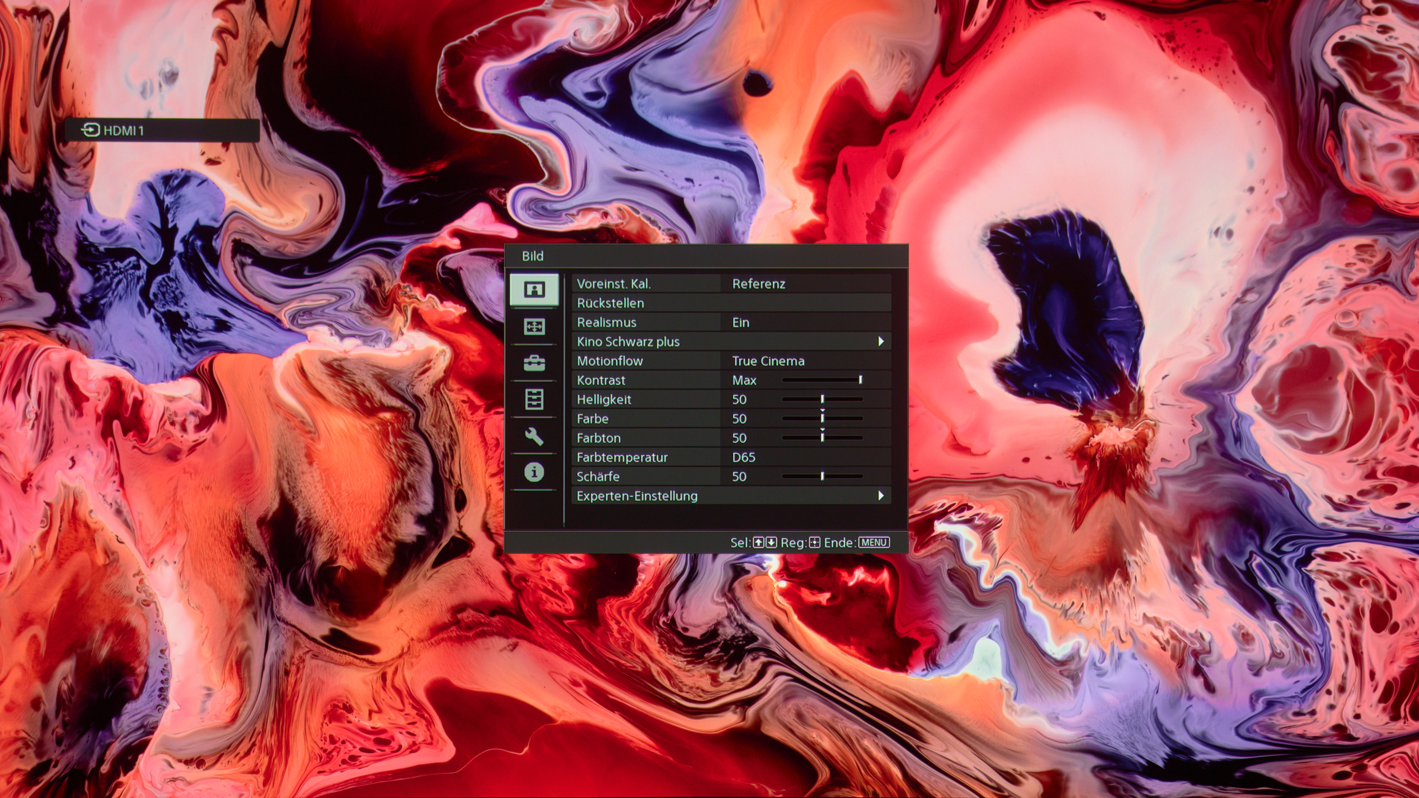Open the toolbox setup menu icon
This screenshot has height=798, width=1419.
(x=534, y=363)
